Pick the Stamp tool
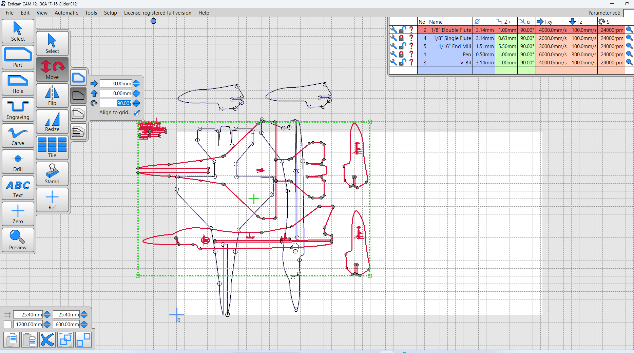634x353 pixels. [x=52, y=174]
